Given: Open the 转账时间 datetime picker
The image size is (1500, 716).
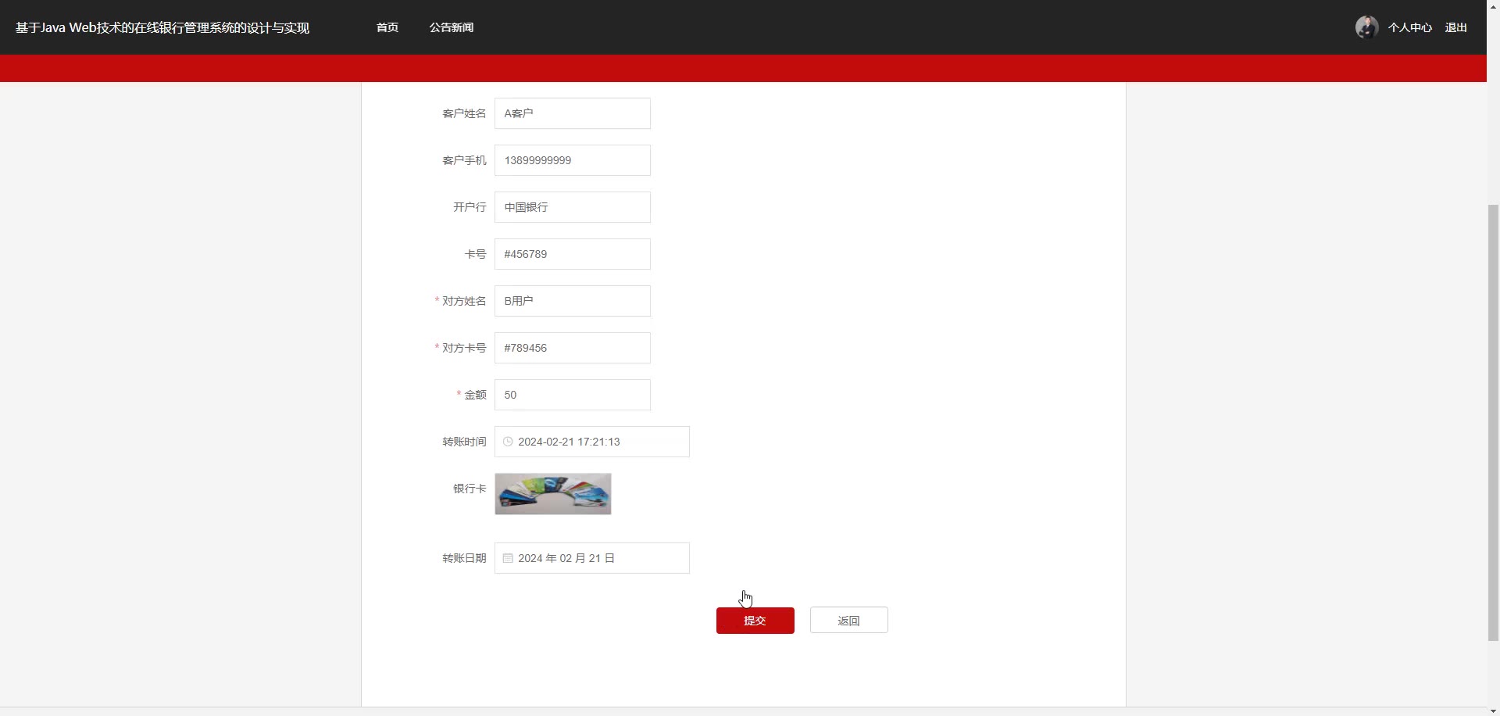Looking at the screenshot, I should tap(592, 442).
